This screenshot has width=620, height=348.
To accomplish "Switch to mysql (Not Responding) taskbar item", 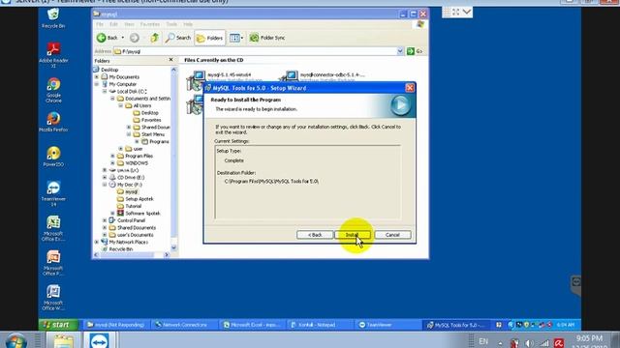I will [x=116, y=325].
